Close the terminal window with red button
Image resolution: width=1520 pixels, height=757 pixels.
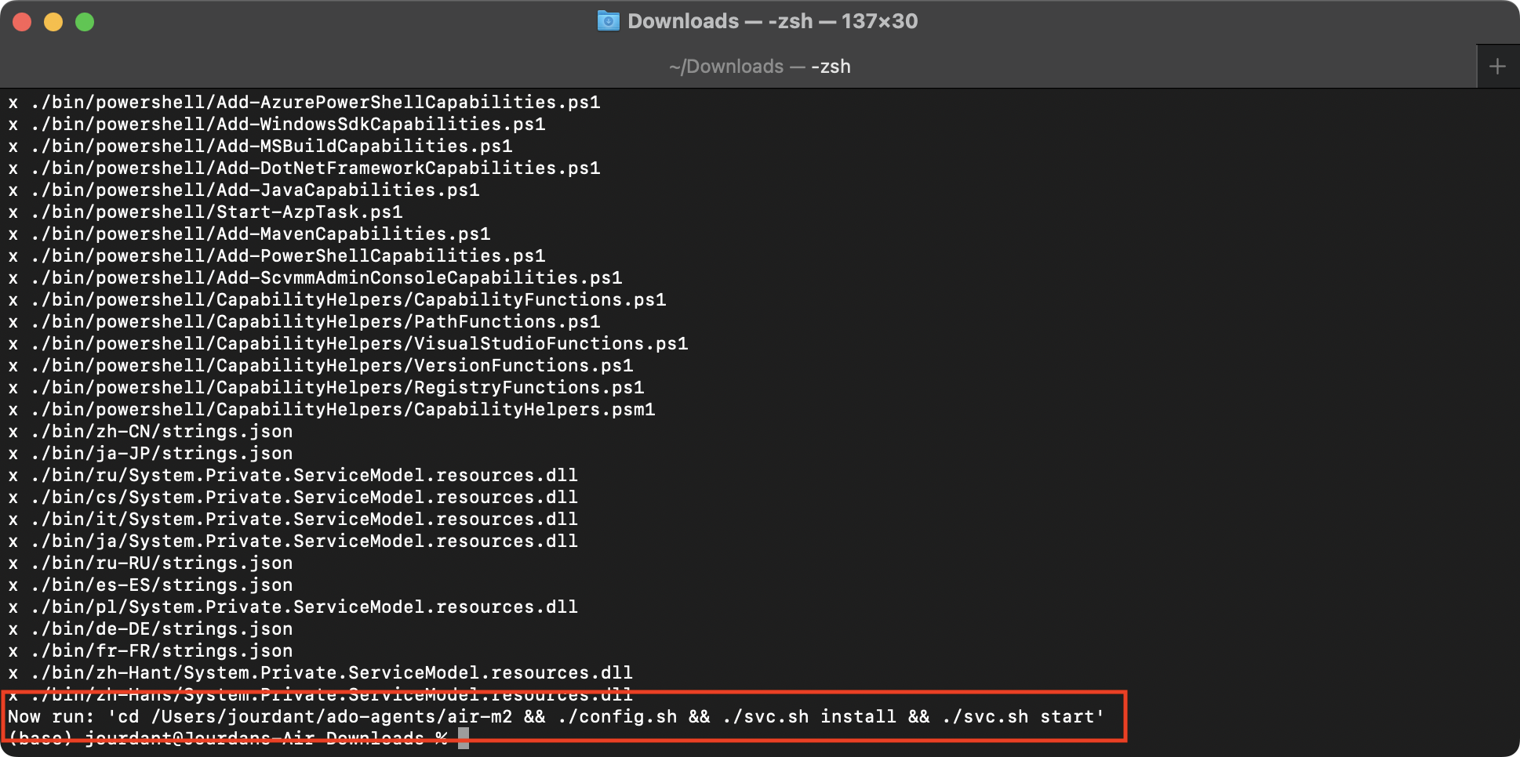tap(22, 22)
